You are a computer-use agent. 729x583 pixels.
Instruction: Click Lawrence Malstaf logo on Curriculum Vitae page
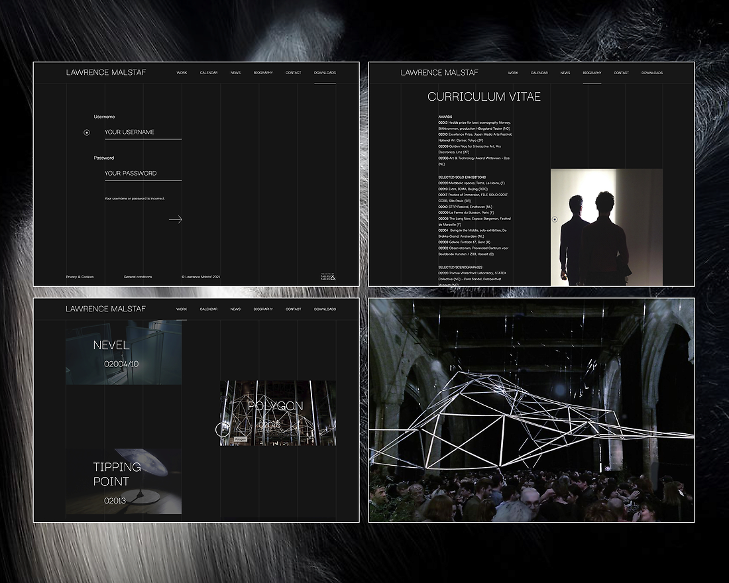click(x=439, y=72)
